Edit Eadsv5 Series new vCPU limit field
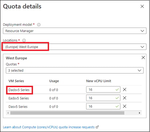 (x=103, y=98)
